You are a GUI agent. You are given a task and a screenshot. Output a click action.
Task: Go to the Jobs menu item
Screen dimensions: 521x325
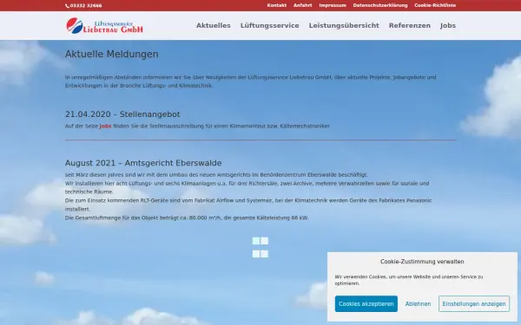click(x=448, y=25)
